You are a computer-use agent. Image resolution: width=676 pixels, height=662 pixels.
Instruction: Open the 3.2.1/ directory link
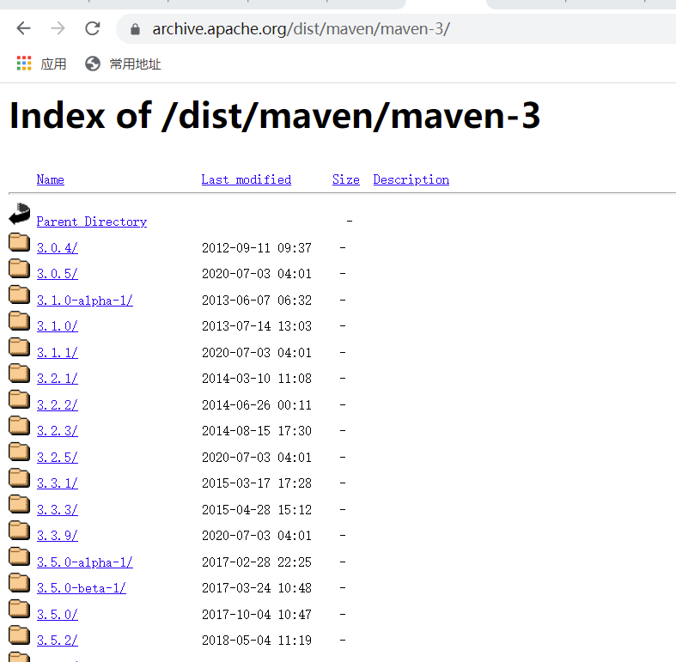point(58,379)
